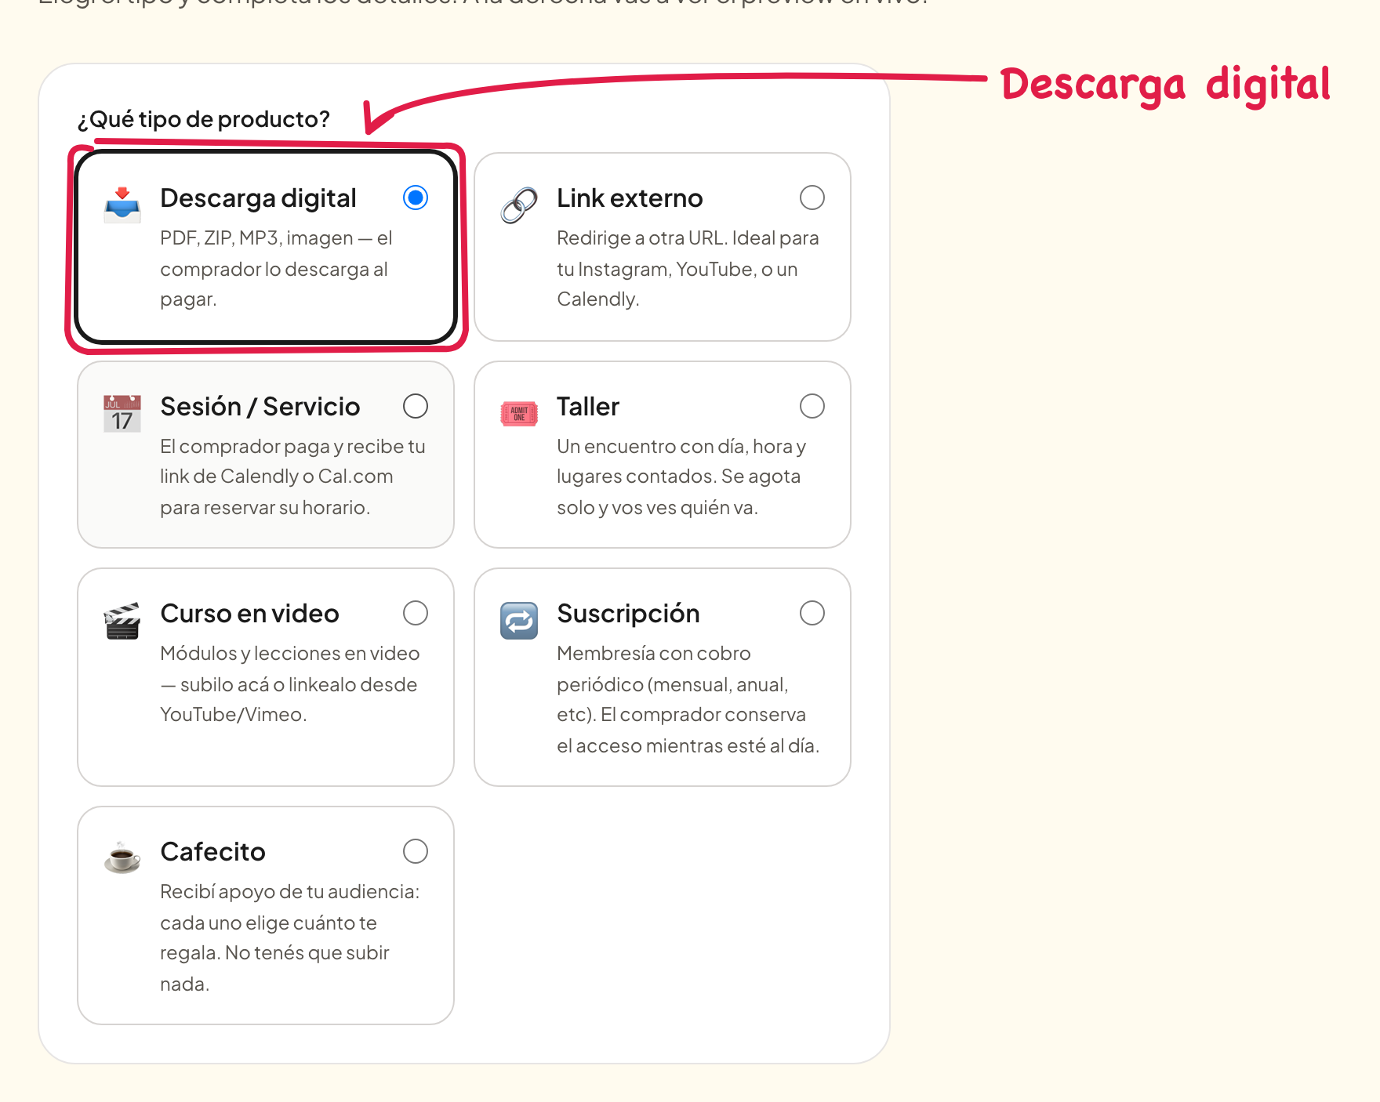Pick the Cafecito radio button

click(x=416, y=851)
